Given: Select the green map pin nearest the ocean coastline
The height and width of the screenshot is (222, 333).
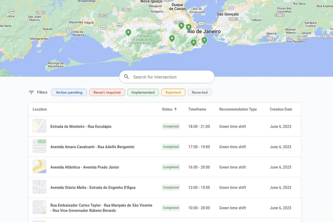Looking at the screenshot, I should [x=204, y=40].
